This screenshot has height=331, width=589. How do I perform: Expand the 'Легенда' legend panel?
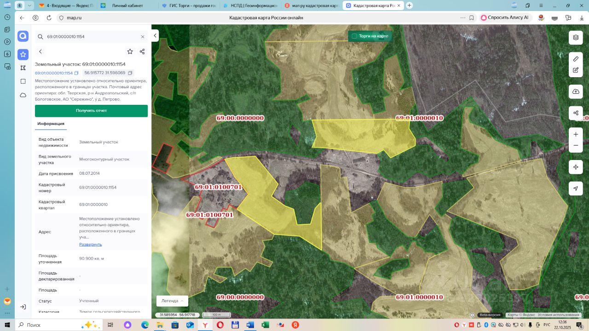click(x=173, y=301)
